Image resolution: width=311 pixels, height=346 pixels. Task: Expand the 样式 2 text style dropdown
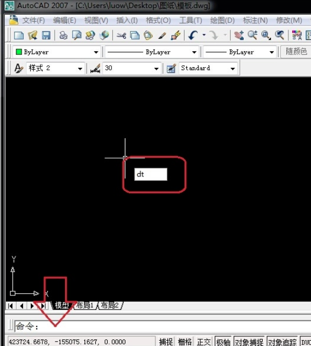(x=80, y=69)
